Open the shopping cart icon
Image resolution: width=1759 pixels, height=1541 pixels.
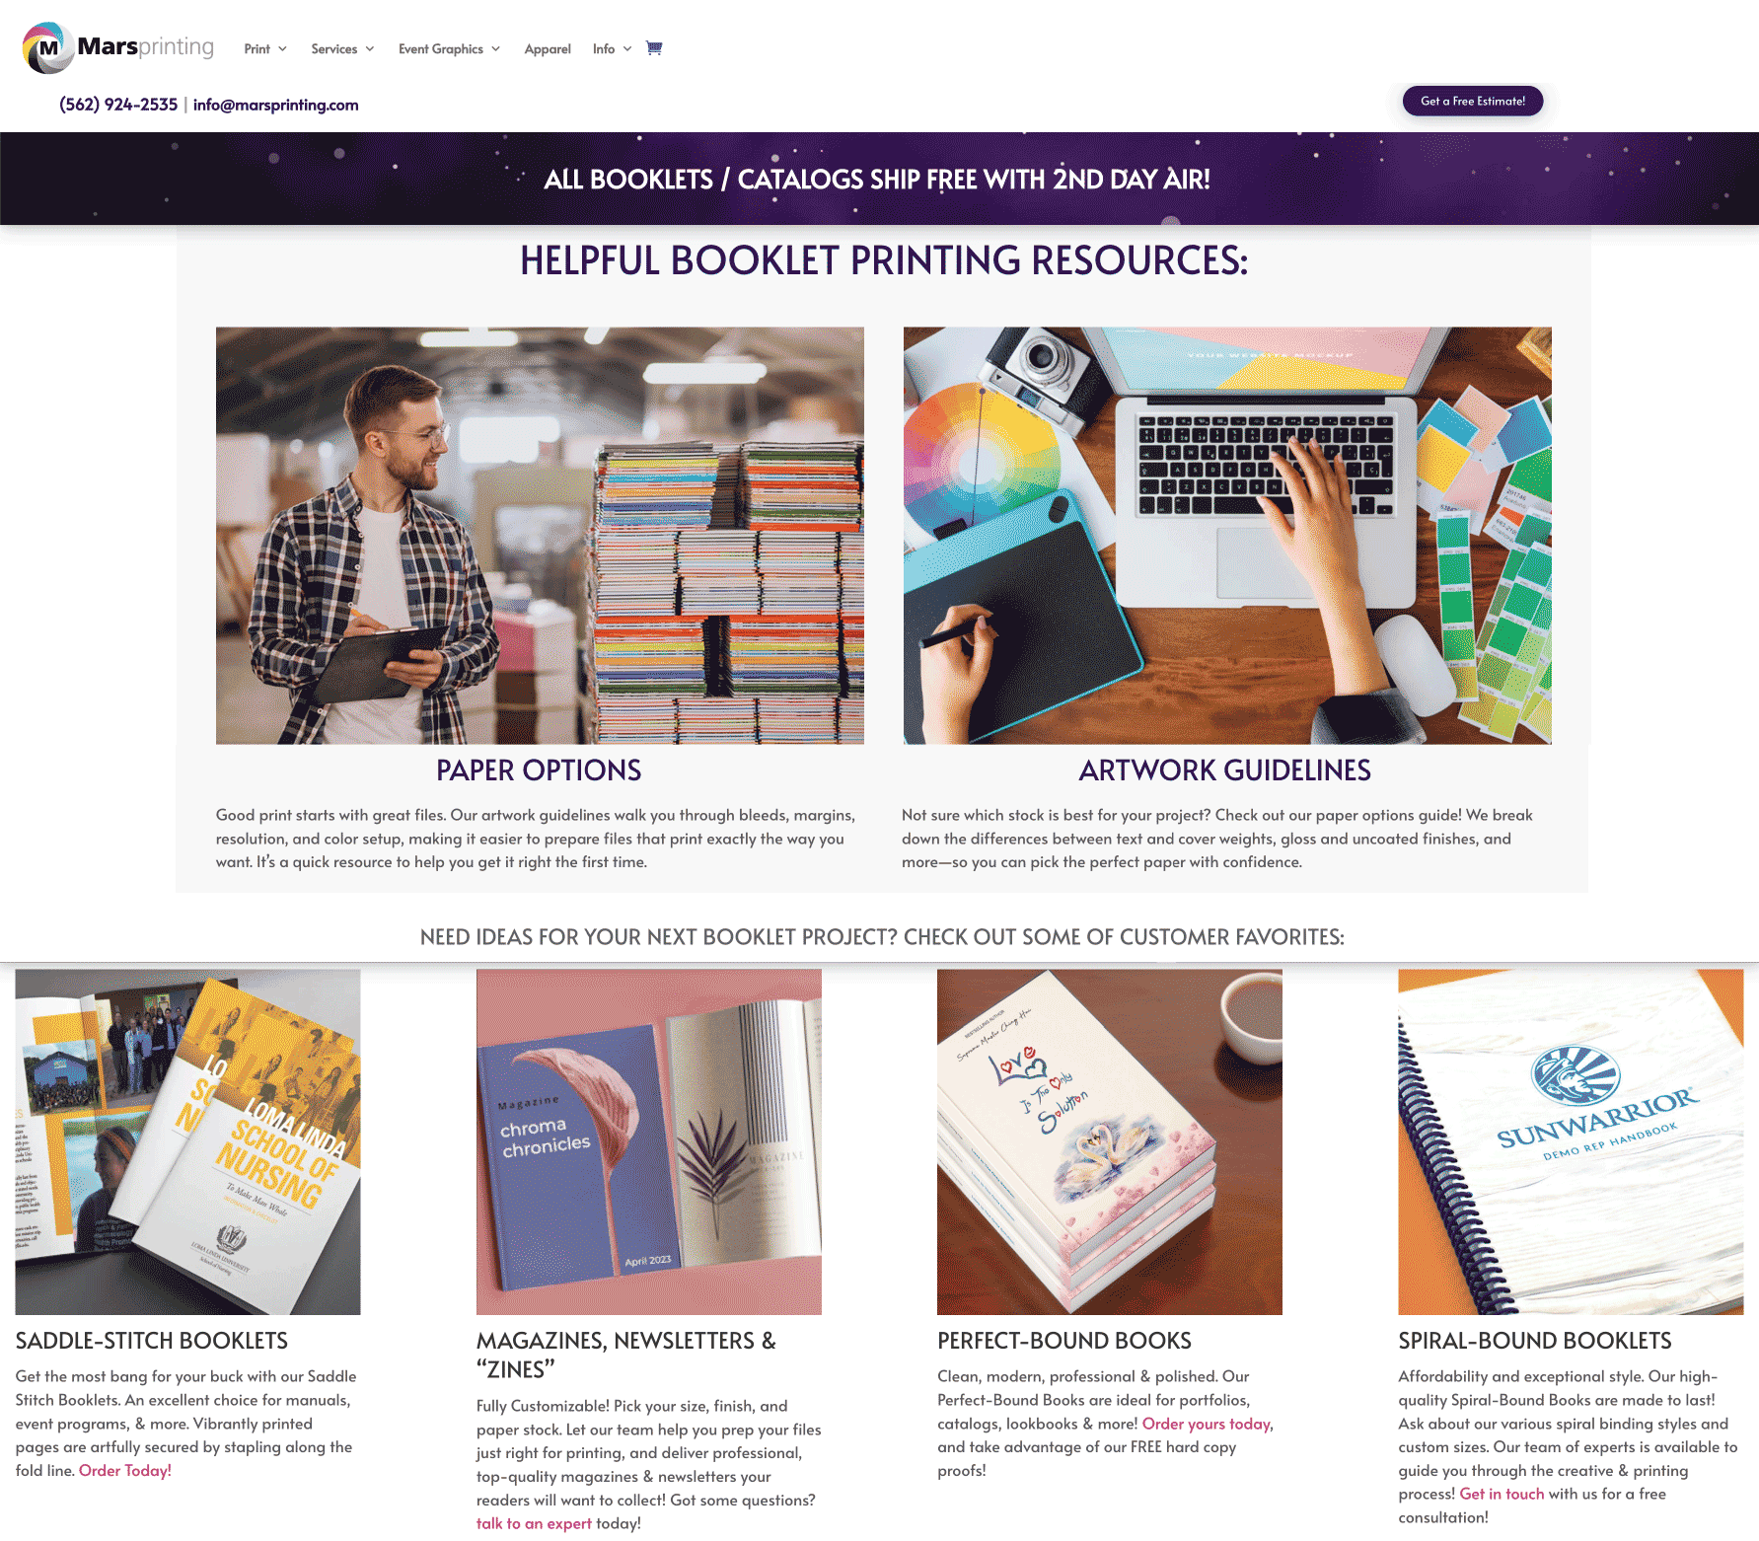coord(653,47)
